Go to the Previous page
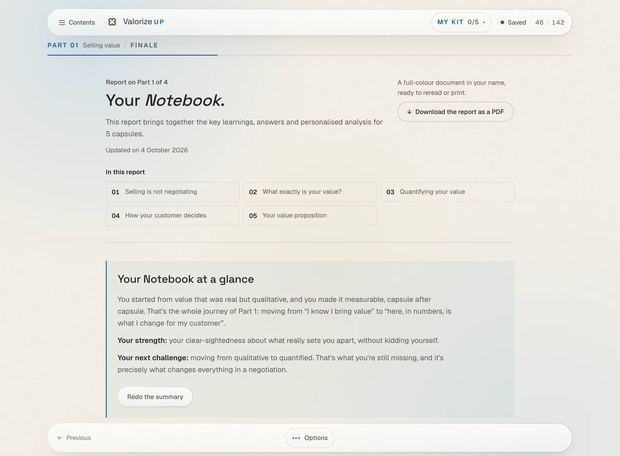This screenshot has height=456, width=620. (x=74, y=438)
